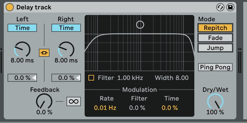Select Fade mode
The image size is (247, 123).
(215, 38)
